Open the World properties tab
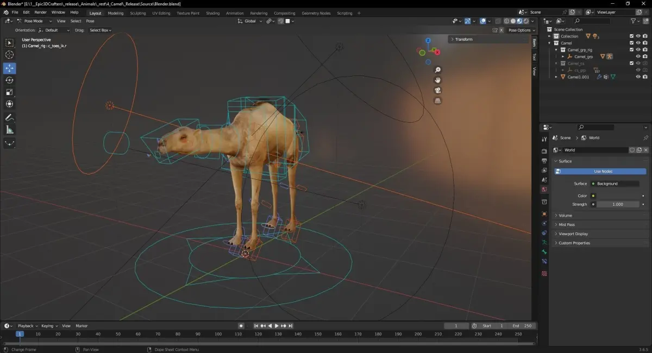This screenshot has width=652, height=353. coord(544,190)
